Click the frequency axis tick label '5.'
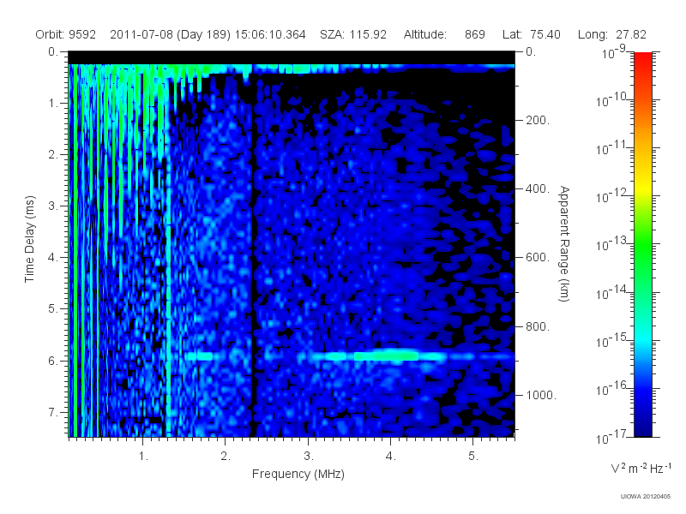 click(473, 457)
